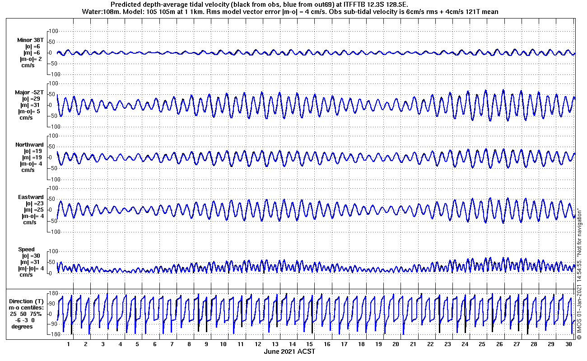This screenshot has height=361, width=587.
Task: Click date tick label '23' on x-axis
Action: coord(448,344)
